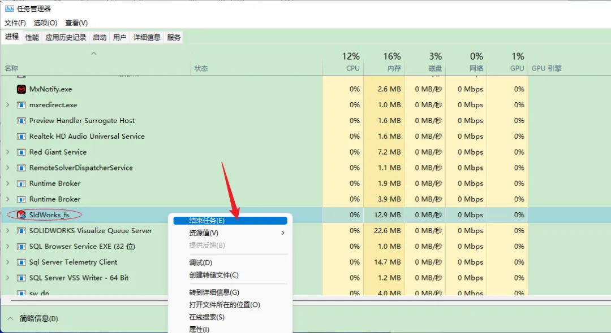Switch to the 服务 tab
The width and height of the screenshot is (611, 333).
(x=174, y=37)
